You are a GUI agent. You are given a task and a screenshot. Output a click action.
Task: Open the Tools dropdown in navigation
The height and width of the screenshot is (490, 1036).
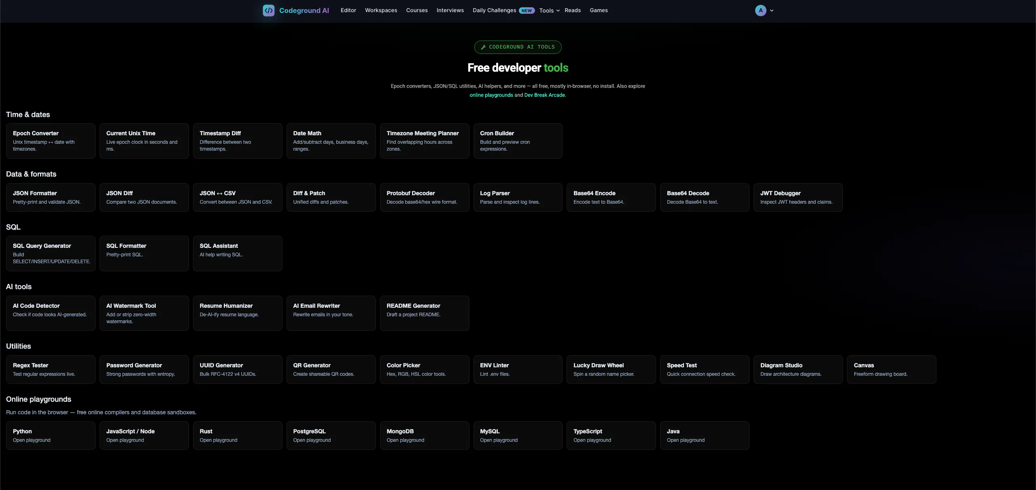(x=550, y=11)
